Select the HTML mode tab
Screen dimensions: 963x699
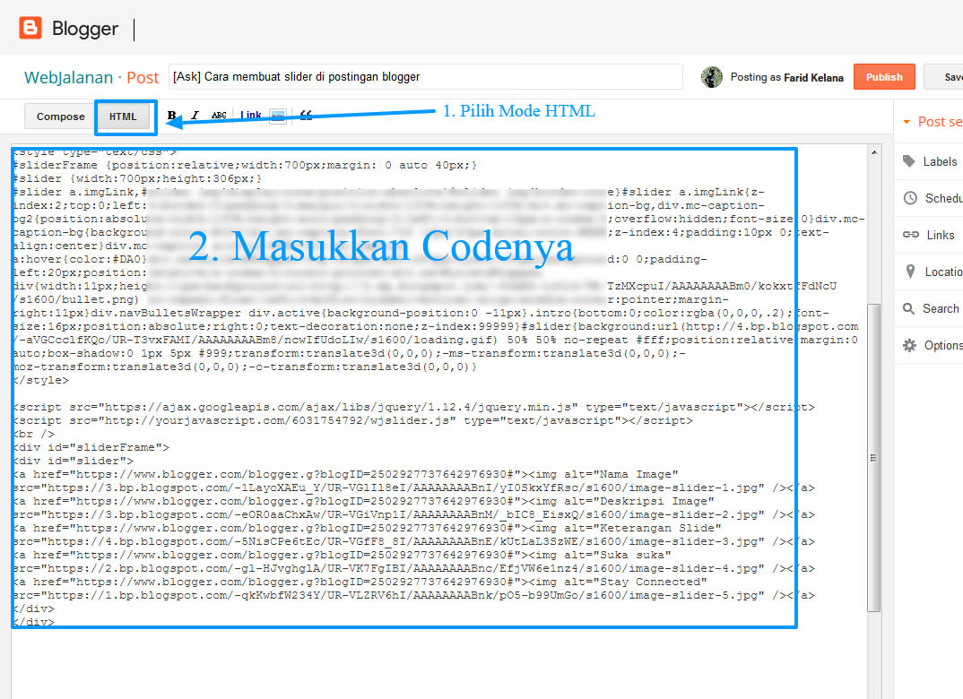pyautogui.click(x=123, y=116)
